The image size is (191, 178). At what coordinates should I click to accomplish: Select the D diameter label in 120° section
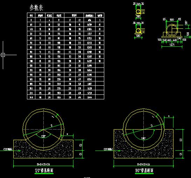[51, 125]
